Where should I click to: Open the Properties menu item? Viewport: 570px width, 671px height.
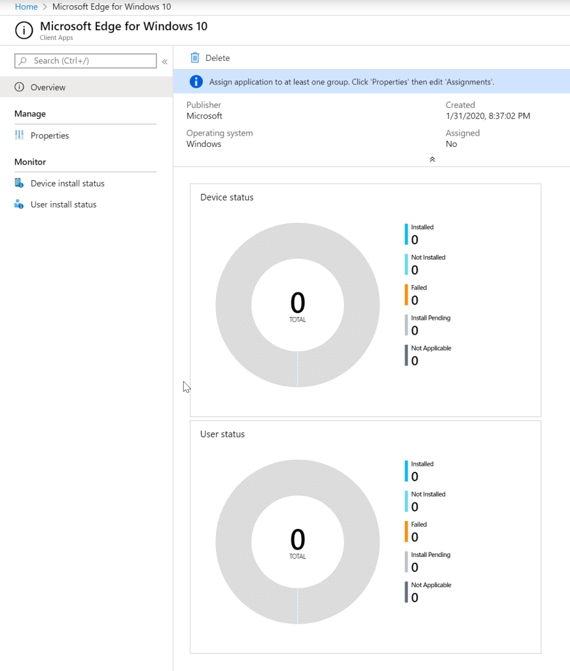[x=50, y=136]
